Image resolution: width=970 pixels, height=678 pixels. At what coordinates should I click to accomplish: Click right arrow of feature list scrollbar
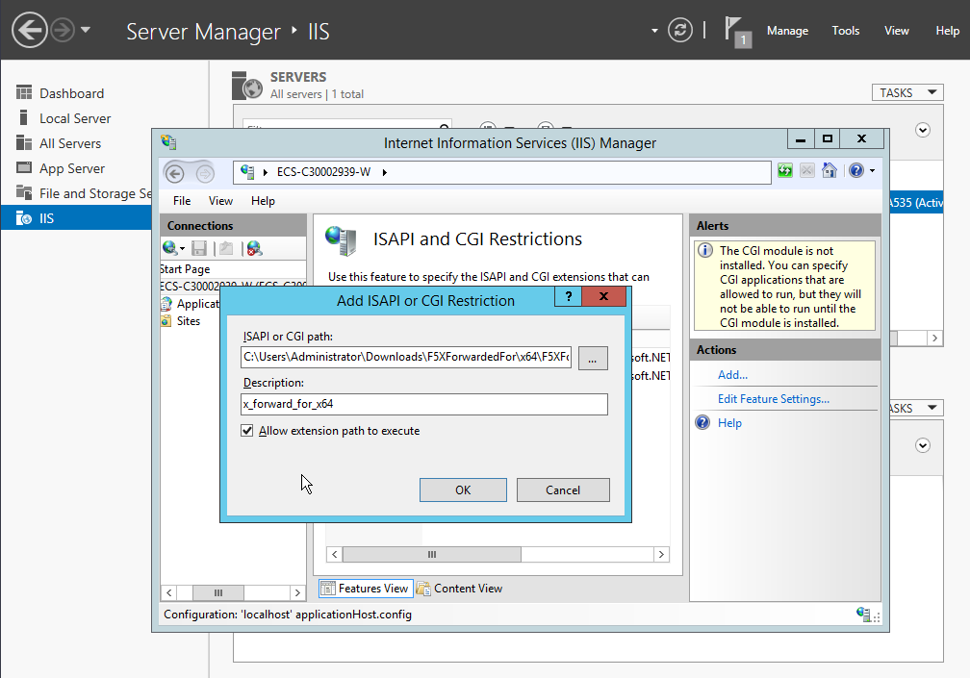(661, 554)
